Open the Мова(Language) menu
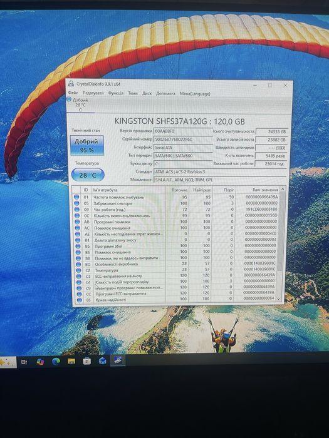 pos(195,94)
